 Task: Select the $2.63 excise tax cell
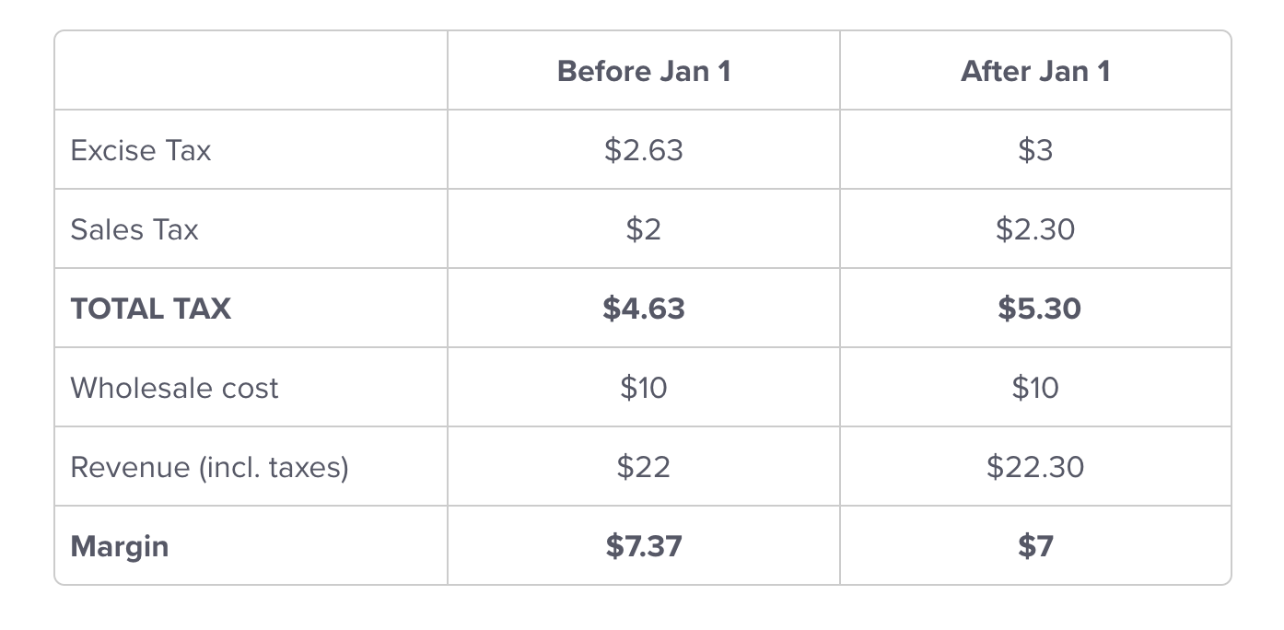pos(644,150)
